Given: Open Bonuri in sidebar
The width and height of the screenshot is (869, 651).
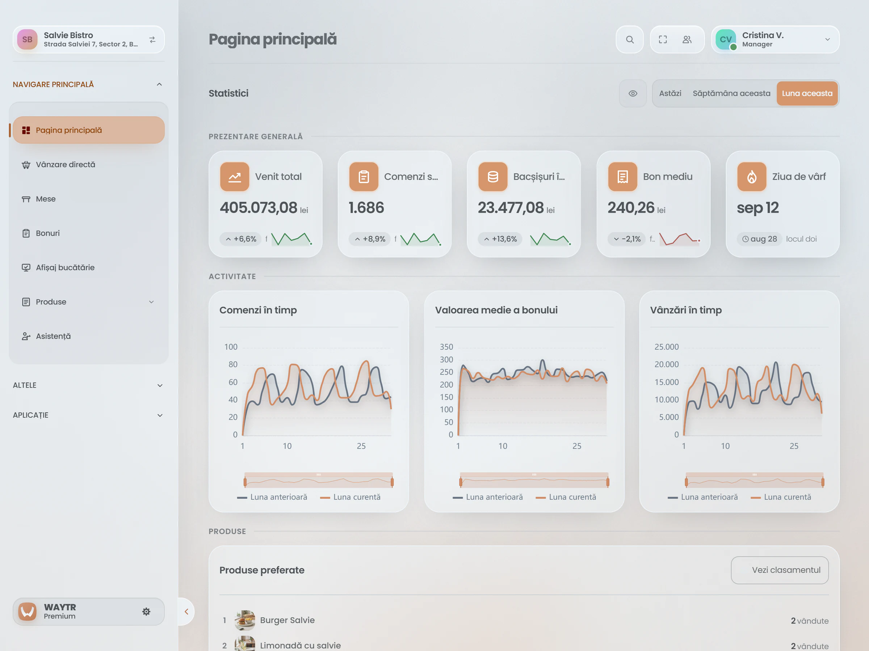Looking at the screenshot, I should (88, 233).
